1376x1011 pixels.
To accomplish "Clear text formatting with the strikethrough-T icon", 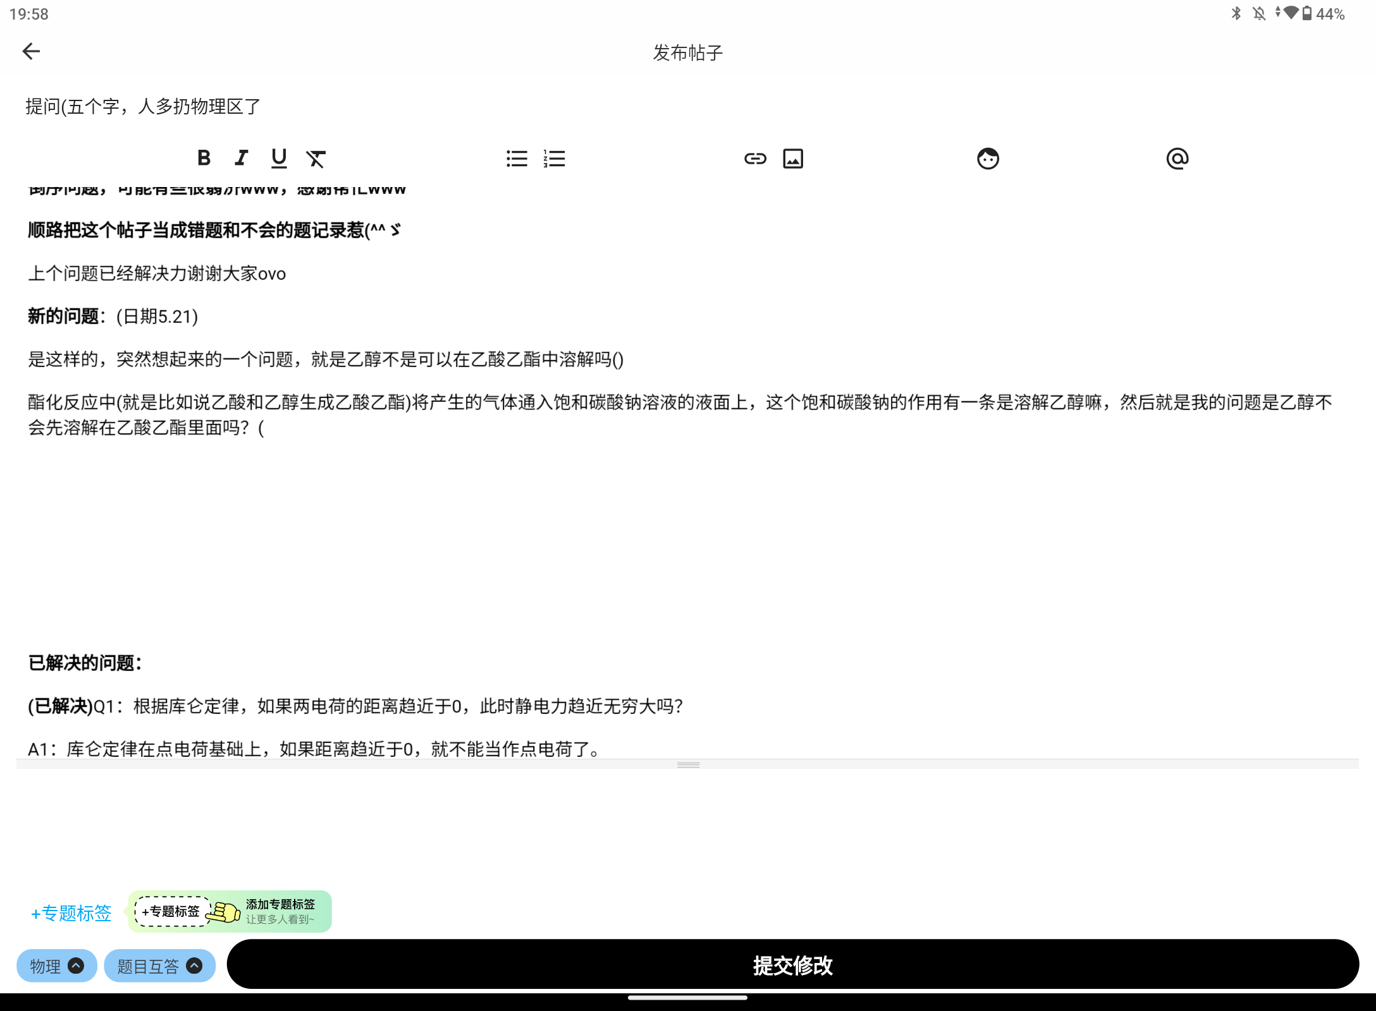I will coord(316,159).
